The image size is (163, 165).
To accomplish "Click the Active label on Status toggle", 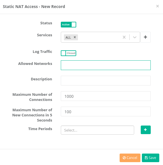I will pyautogui.click(x=66, y=25).
